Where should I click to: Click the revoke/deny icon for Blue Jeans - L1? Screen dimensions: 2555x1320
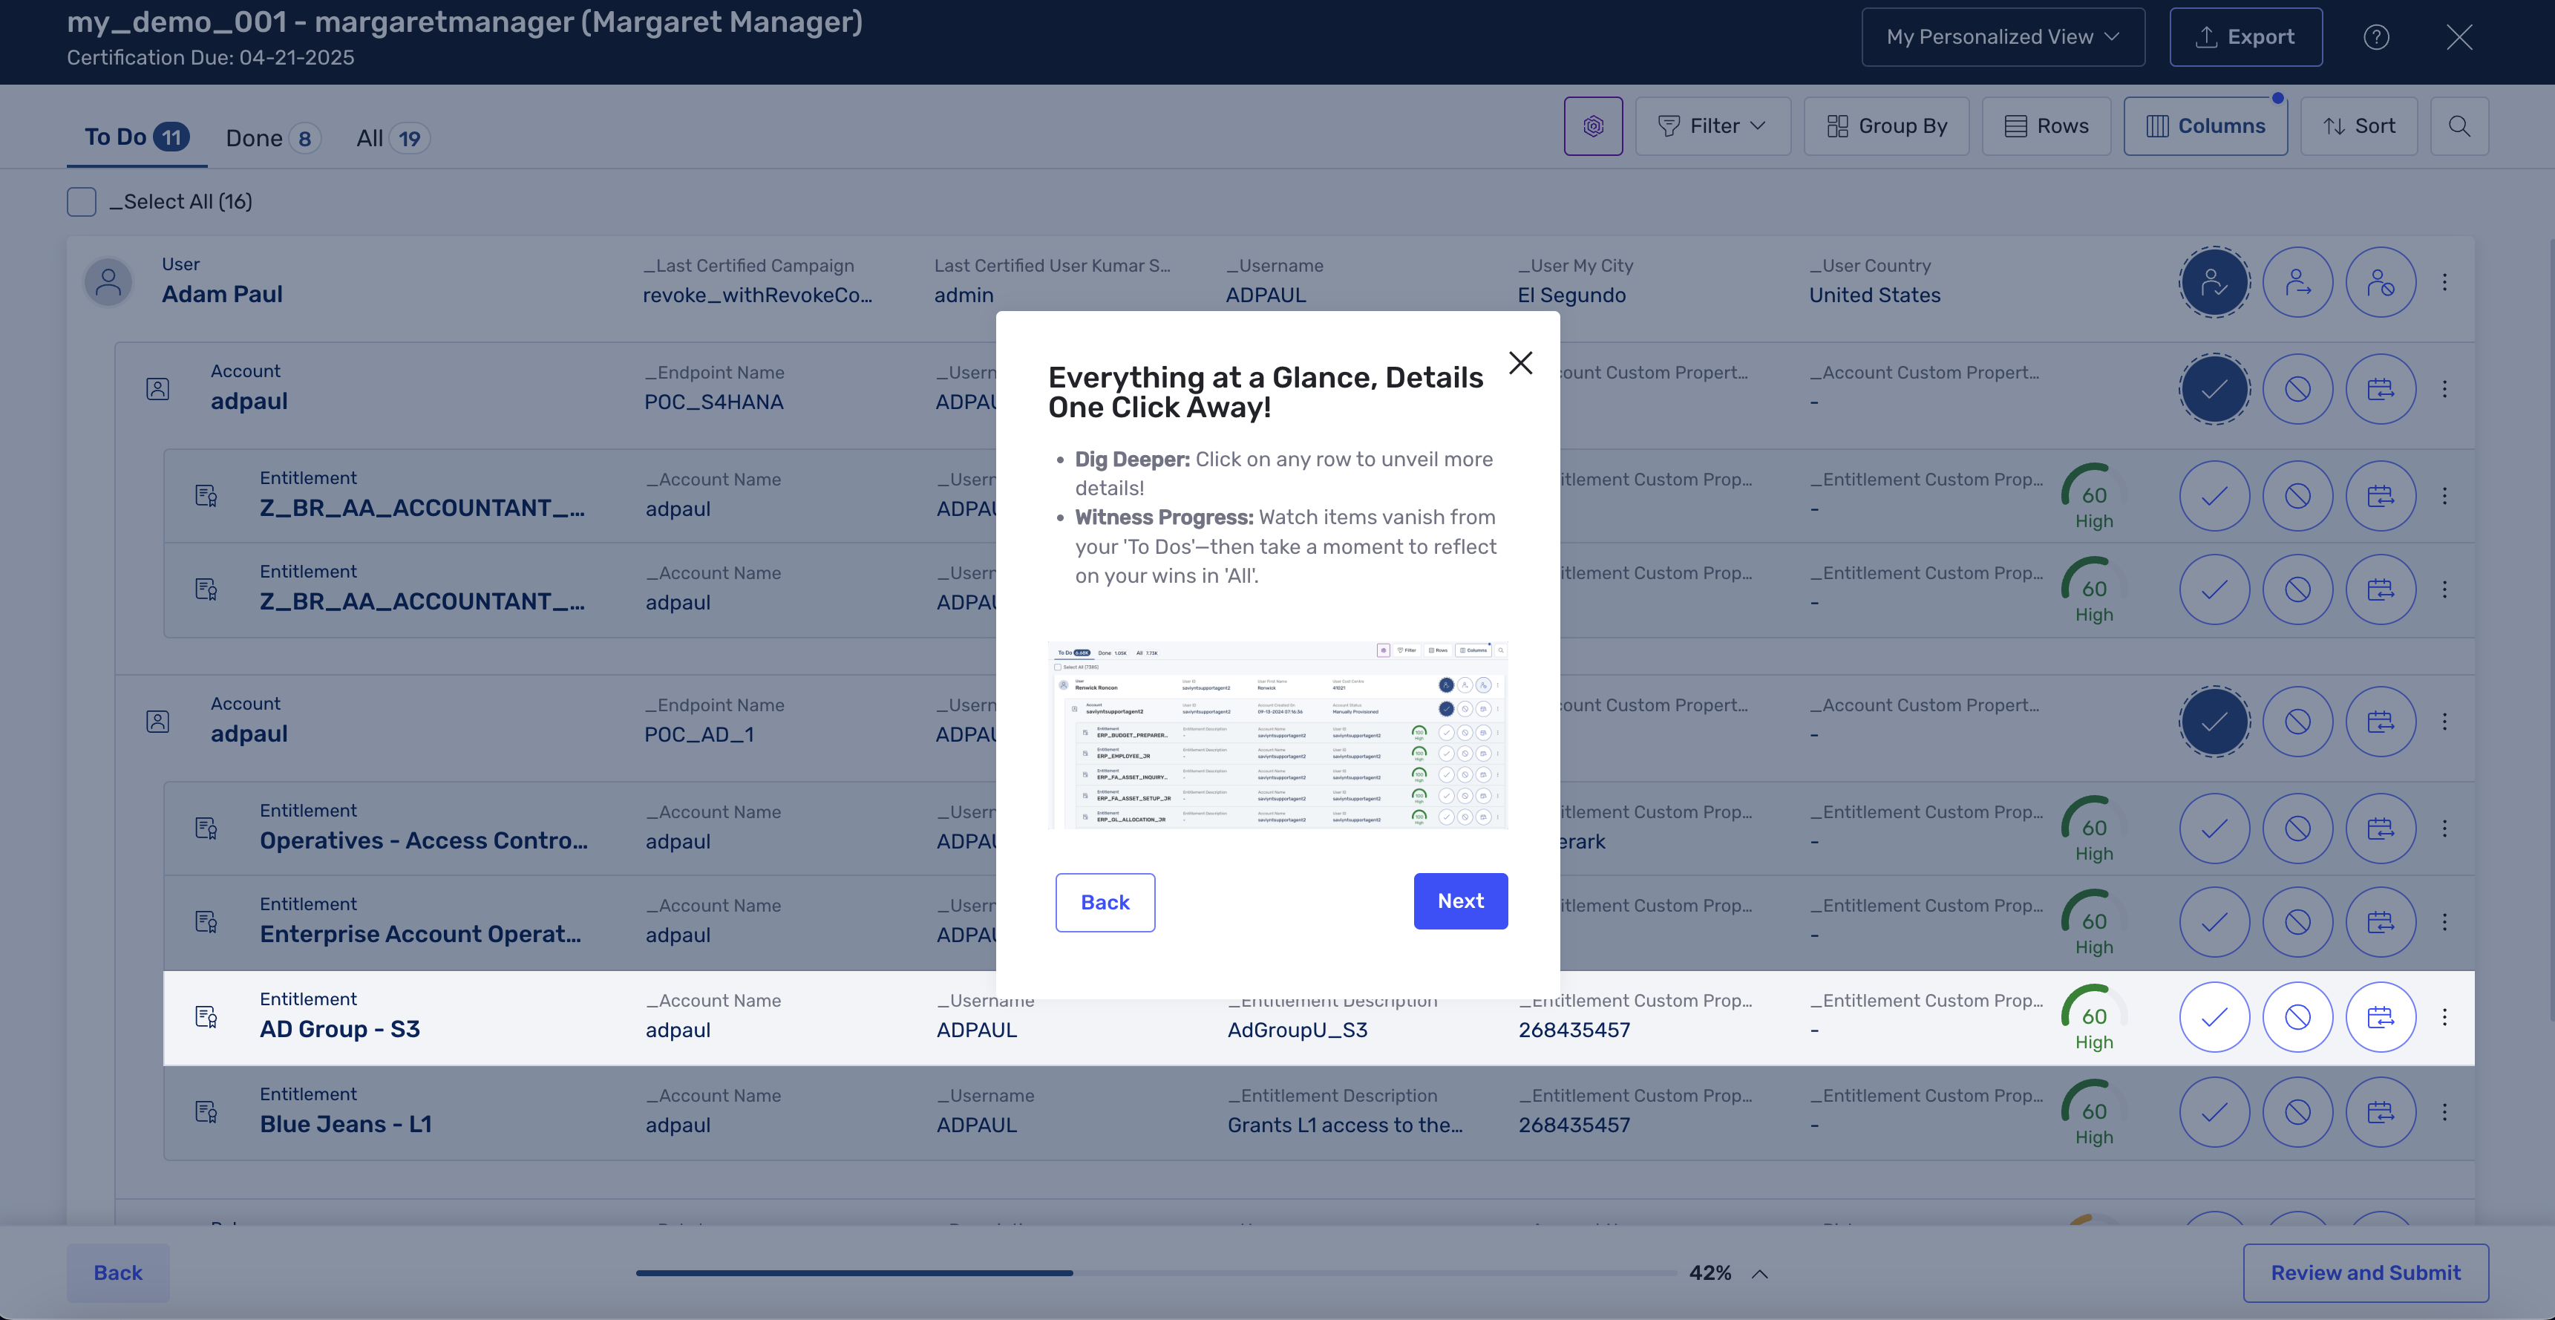pos(2297,1111)
